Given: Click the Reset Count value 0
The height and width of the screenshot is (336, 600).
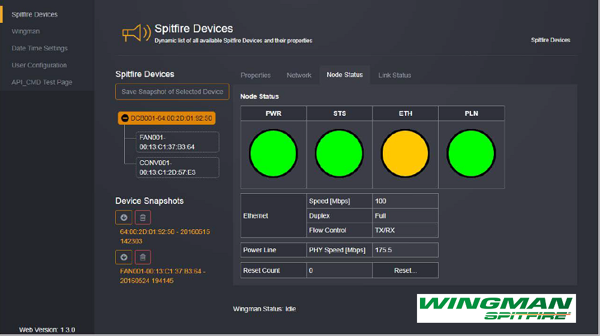Looking at the screenshot, I should point(340,271).
